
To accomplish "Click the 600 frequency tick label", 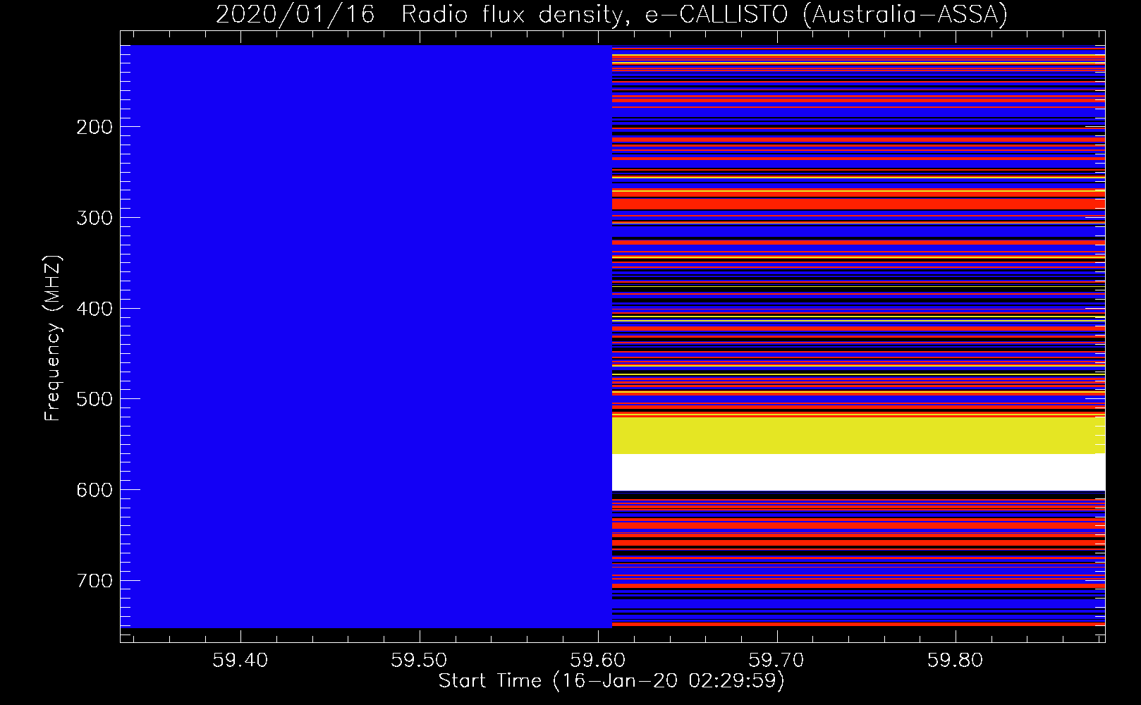I will click(94, 490).
